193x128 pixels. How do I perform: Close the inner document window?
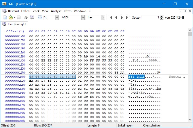tap(190, 11)
